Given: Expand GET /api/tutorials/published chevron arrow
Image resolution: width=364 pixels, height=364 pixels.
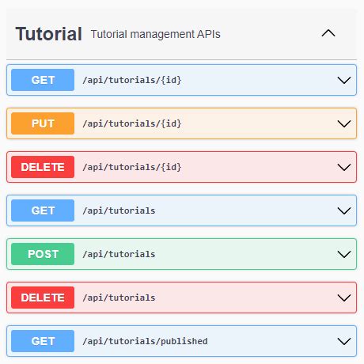Looking at the screenshot, I should (344, 341).
